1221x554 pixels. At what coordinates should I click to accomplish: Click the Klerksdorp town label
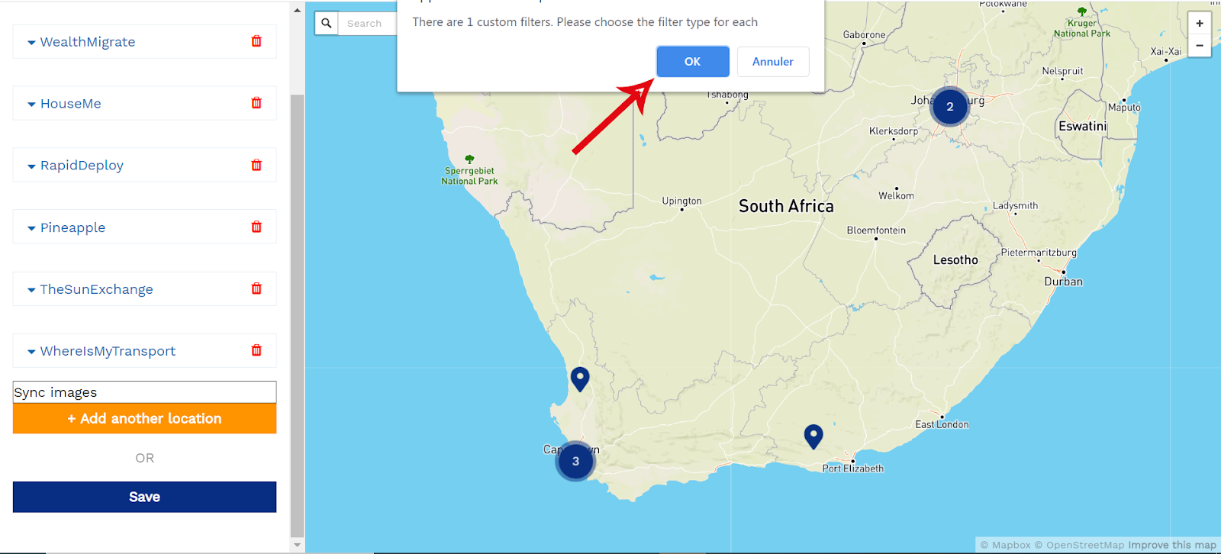coord(894,131)
